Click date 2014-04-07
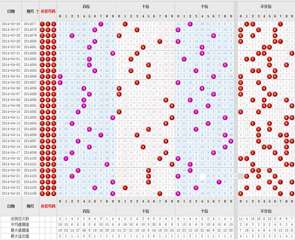Screen dimensions: 295x240 click(11, 94)
